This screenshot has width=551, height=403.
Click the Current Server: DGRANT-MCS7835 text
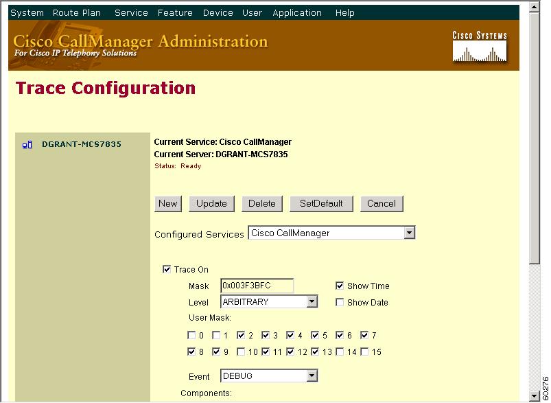tap(221, 154)
